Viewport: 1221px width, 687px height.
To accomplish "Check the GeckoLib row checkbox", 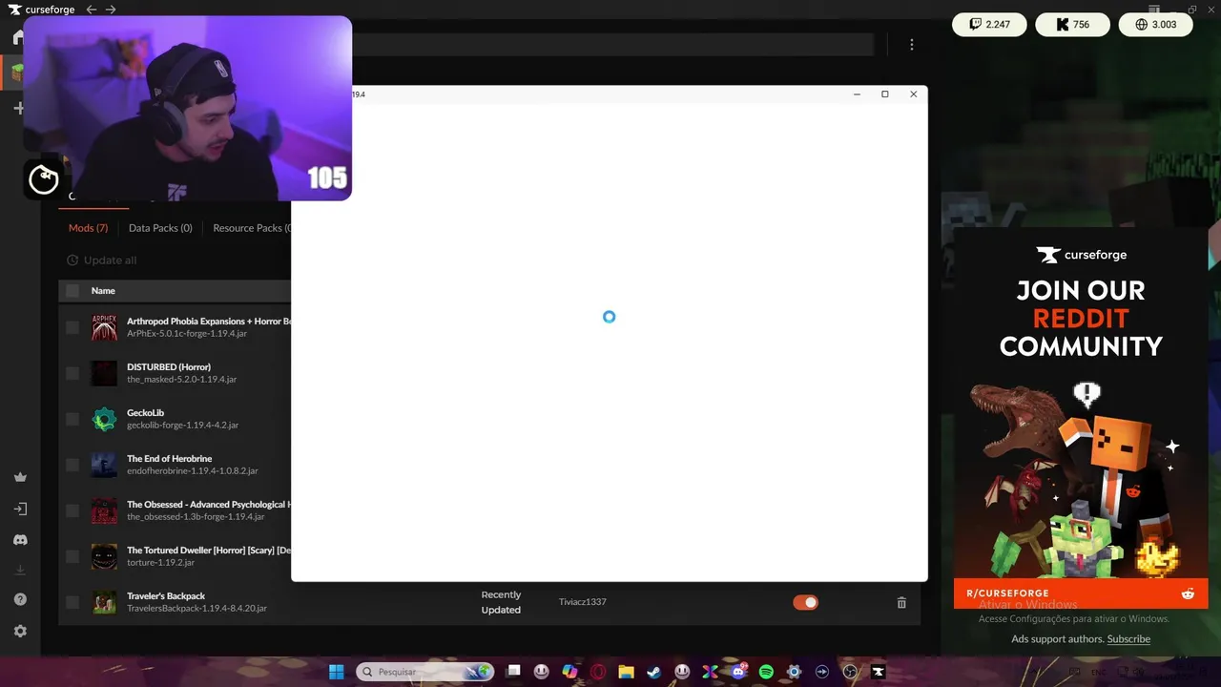I will pyautogui.click(x=72, y=419).
